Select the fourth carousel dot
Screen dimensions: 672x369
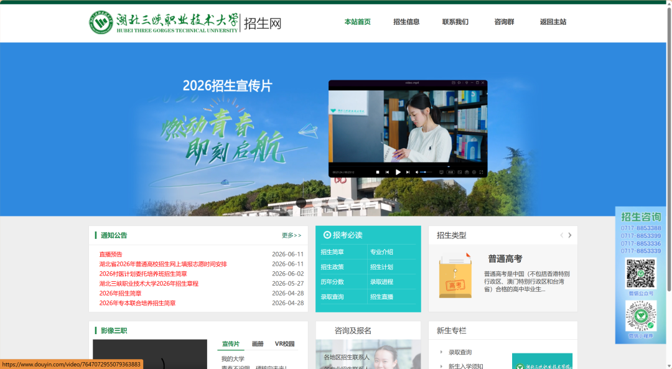pos(349,203)
